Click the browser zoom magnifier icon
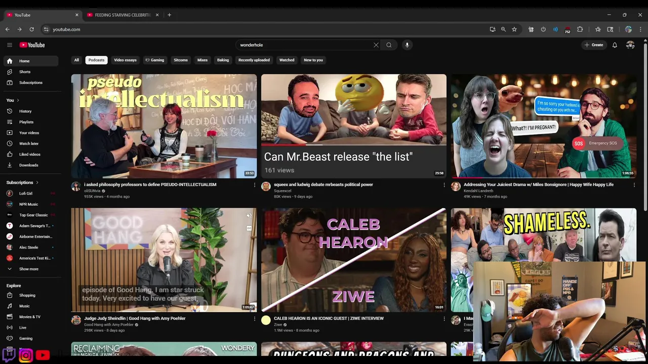648x364 pixels. (x=503, y=29)
